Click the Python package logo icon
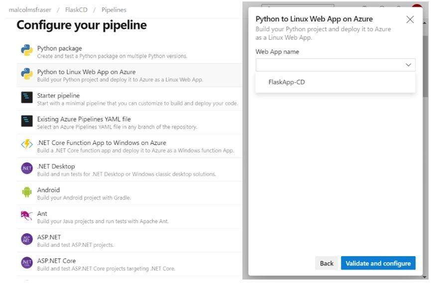 click(27, 50)
